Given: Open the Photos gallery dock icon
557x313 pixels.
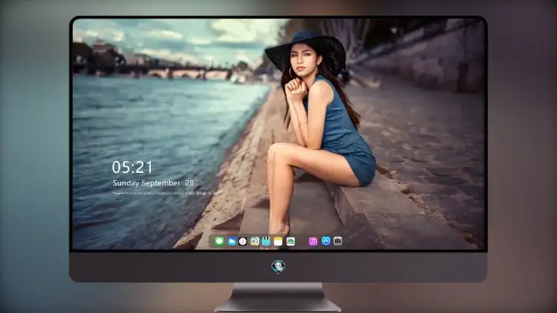Looking at the screenshot, I should pyautogui.click(x=290, y=241).
